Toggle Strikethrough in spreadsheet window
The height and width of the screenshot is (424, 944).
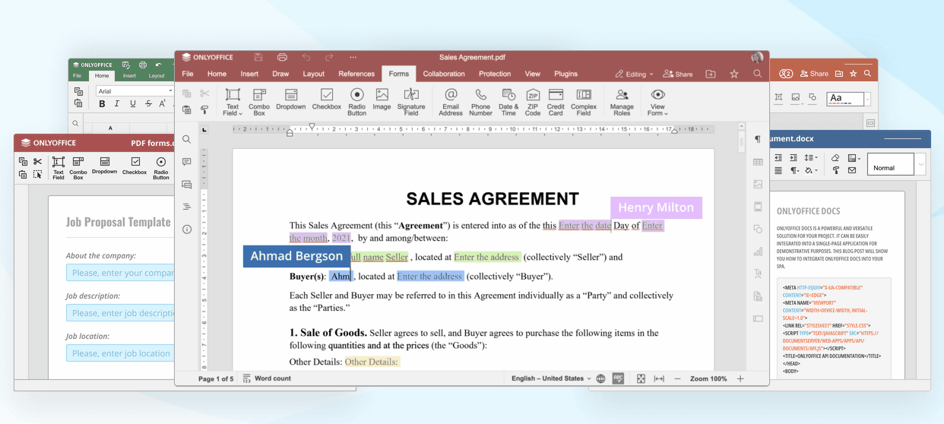(x=148, y=104)
